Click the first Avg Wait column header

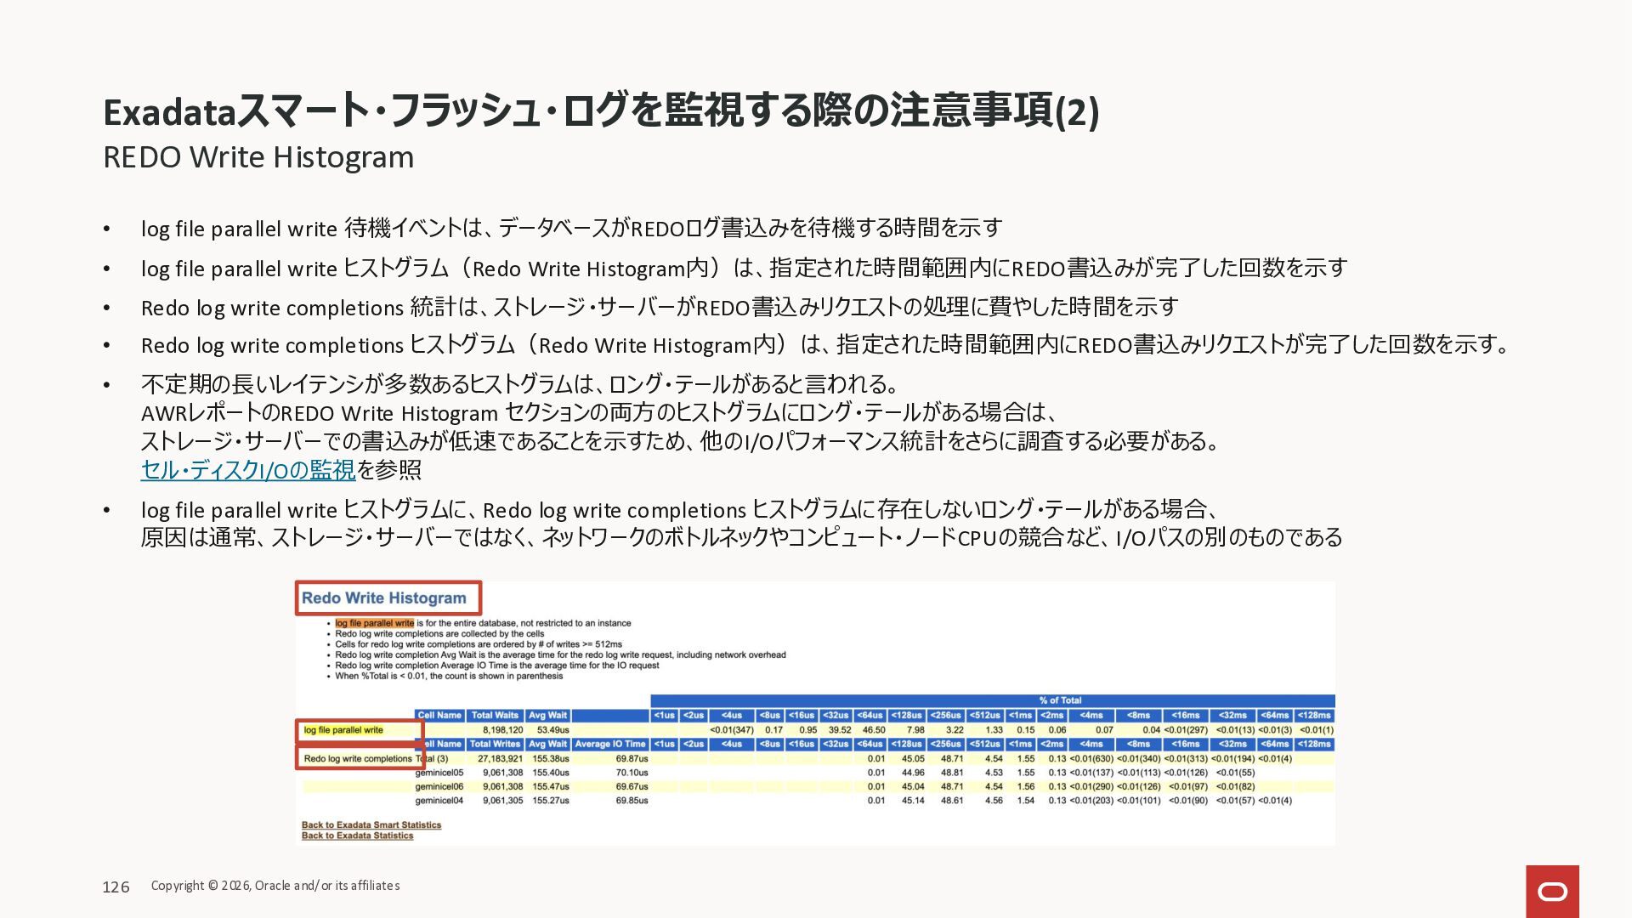coord(548,715)
